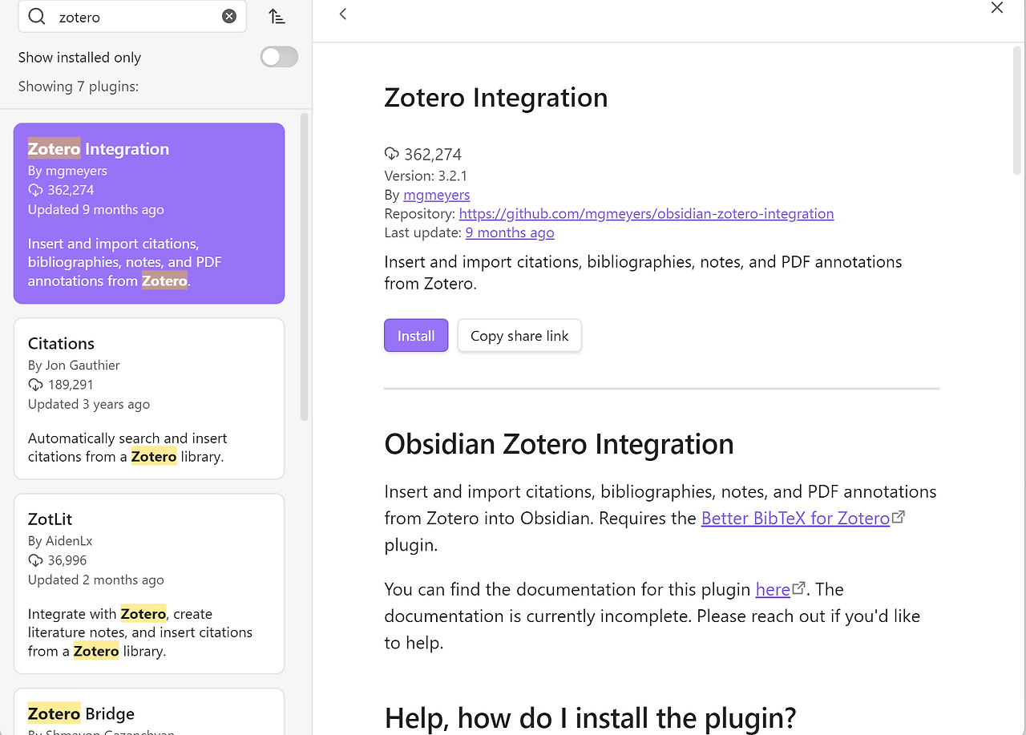Click download icon on Citations card

coord(35,385)
